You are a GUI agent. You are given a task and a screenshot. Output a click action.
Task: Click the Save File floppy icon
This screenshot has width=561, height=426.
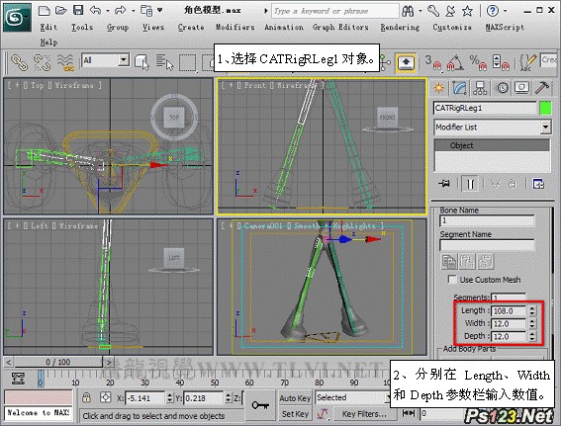click(x=78, y=10)
